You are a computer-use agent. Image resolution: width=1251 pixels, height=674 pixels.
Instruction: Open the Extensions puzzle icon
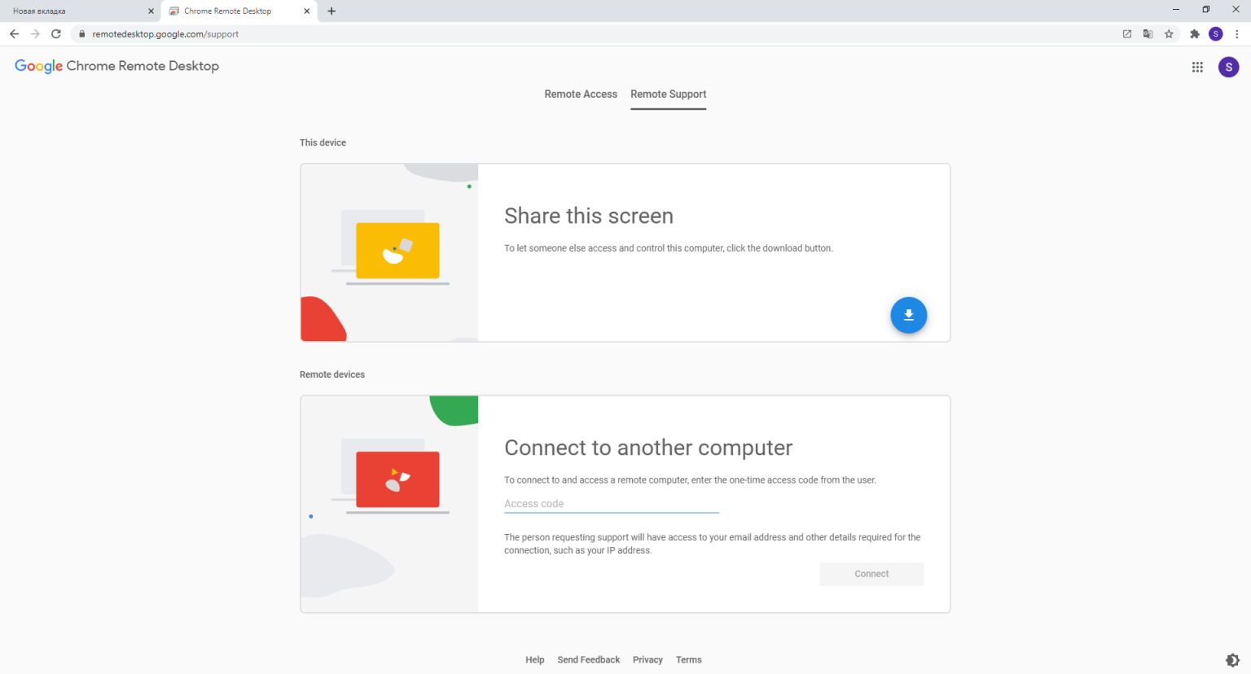click(1195, 34)
